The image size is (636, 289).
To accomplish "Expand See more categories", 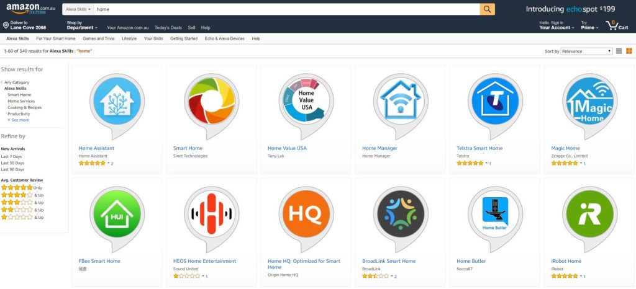I will pyautogui.click(x=18, y=120).
